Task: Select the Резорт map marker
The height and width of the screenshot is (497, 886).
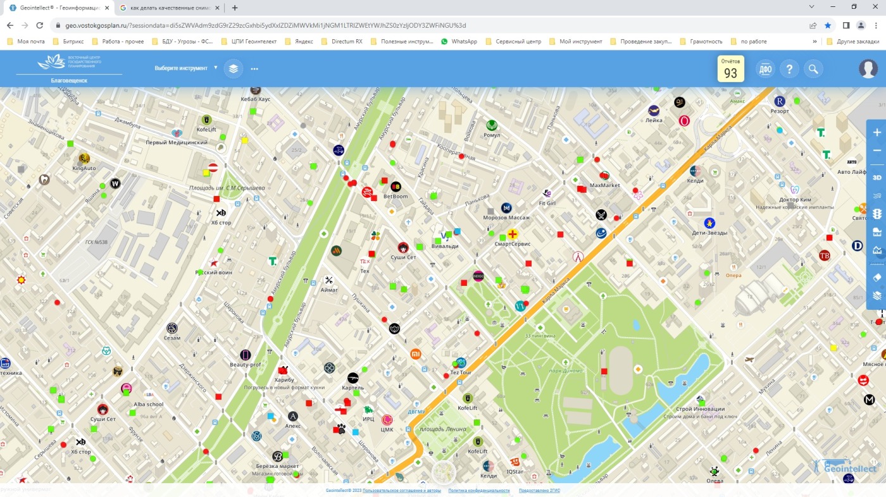Action: pos(780,101)
